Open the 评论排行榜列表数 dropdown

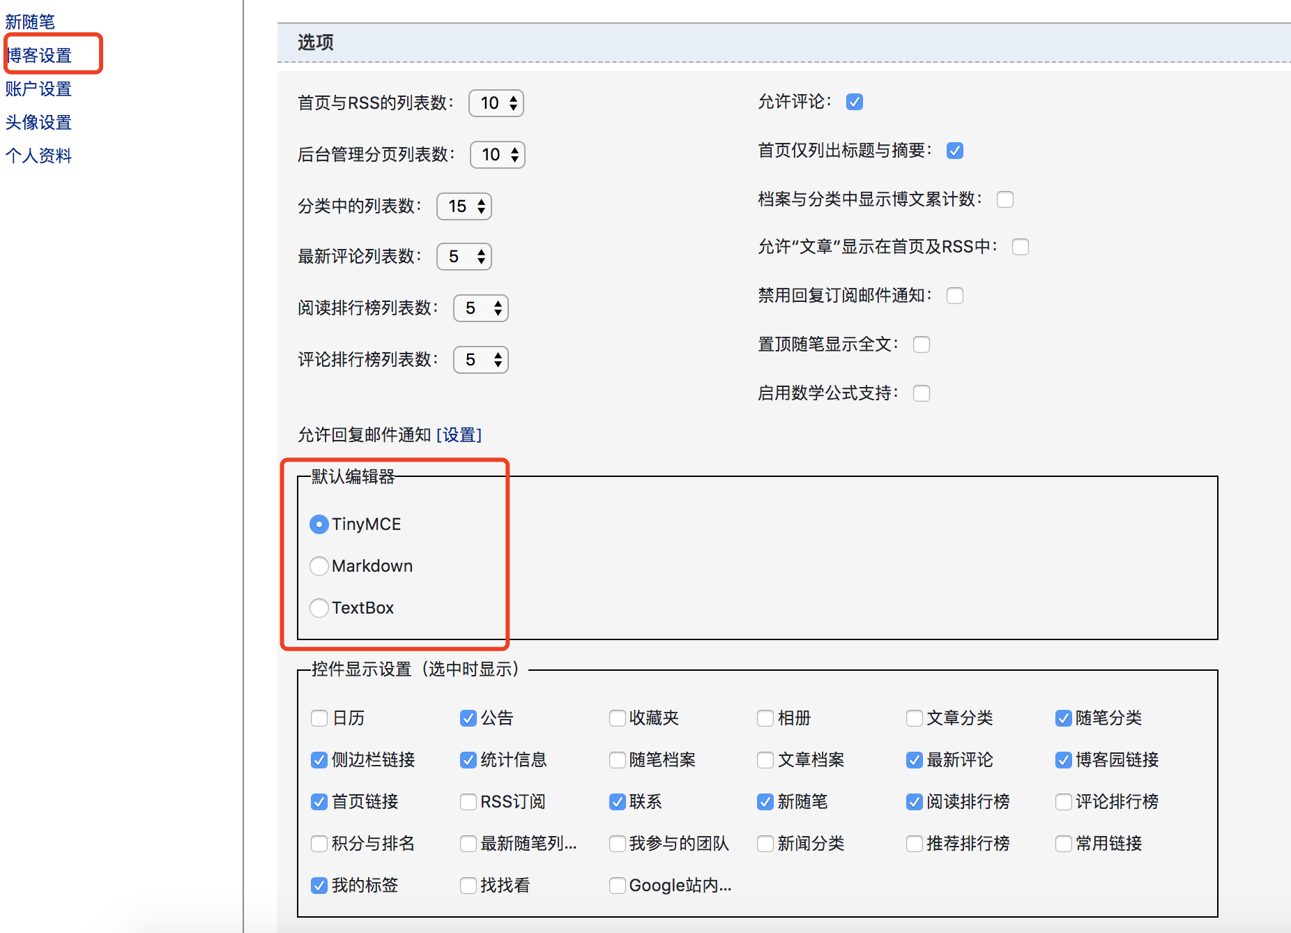click(481, 360)
